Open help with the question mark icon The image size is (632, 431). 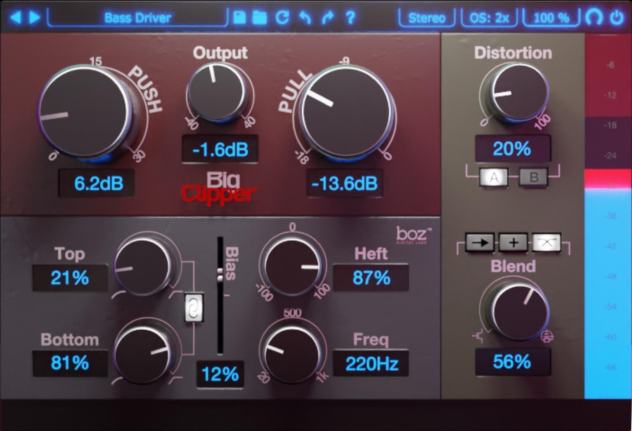(x=350, y=18)
